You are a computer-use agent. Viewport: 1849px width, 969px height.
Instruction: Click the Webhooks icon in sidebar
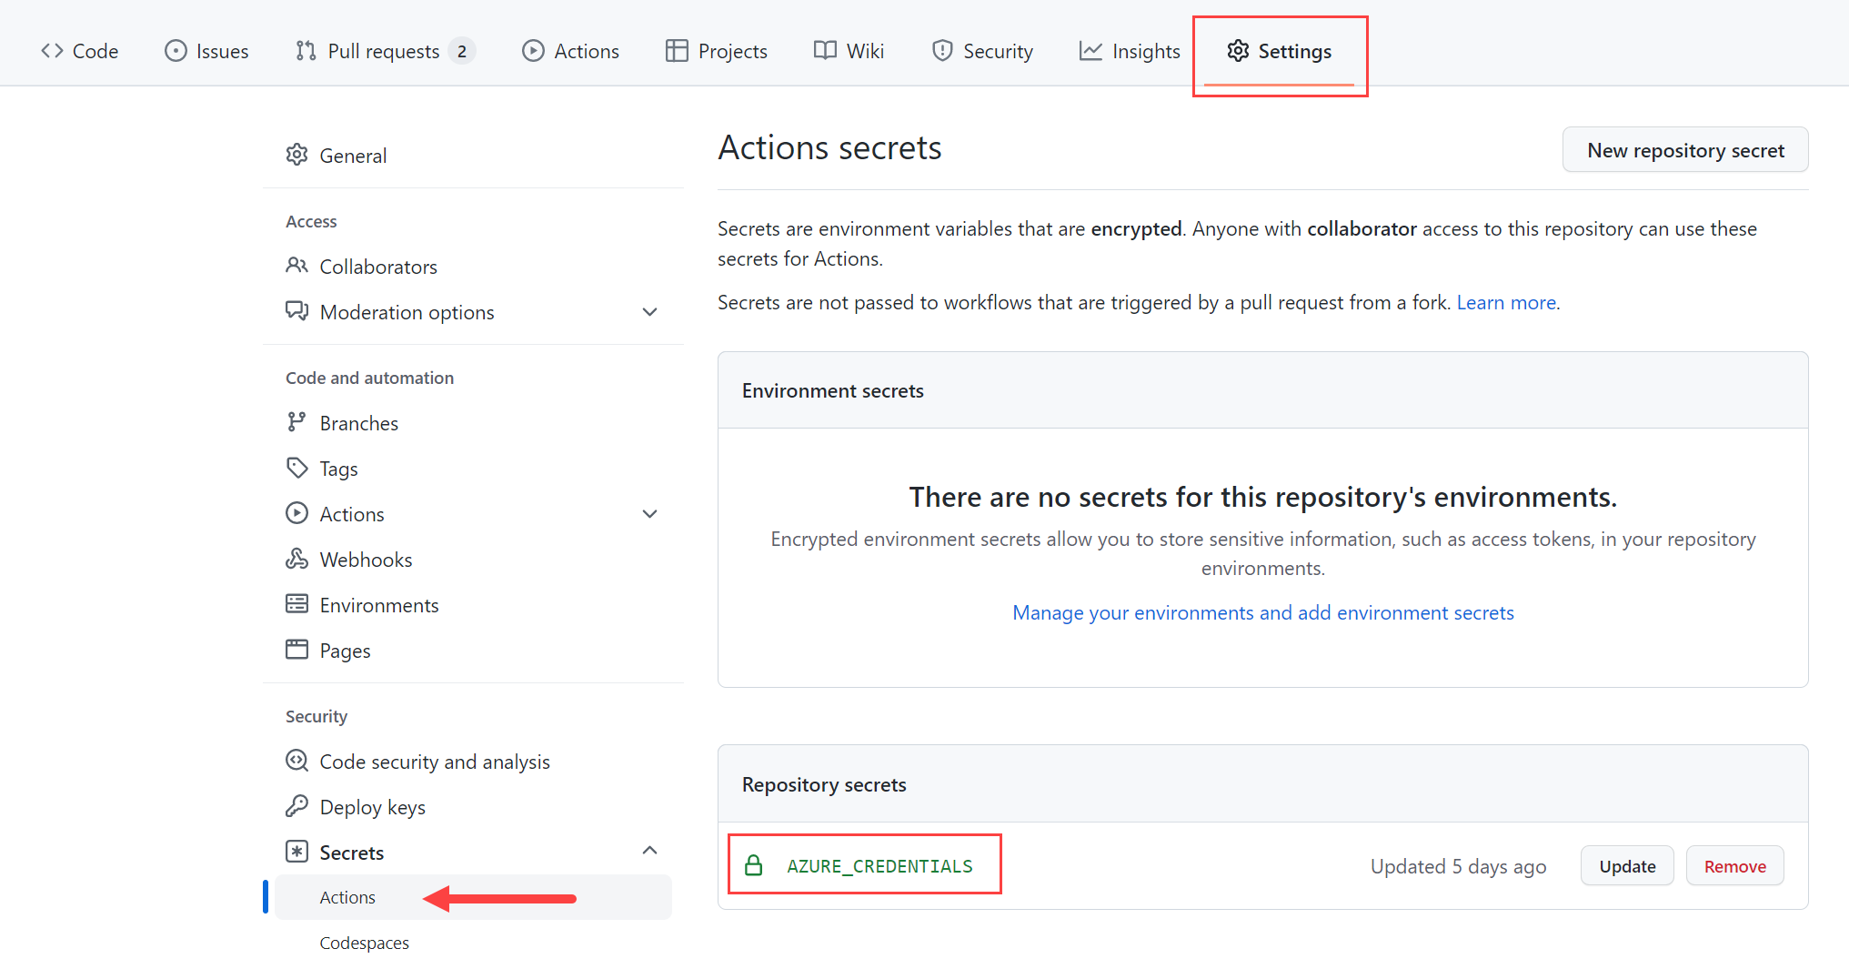[x=297, y=559]
